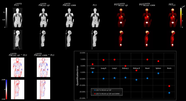Click the blue Kidney R data point
The image size is (186, 101).
click(x=136, y=80)
